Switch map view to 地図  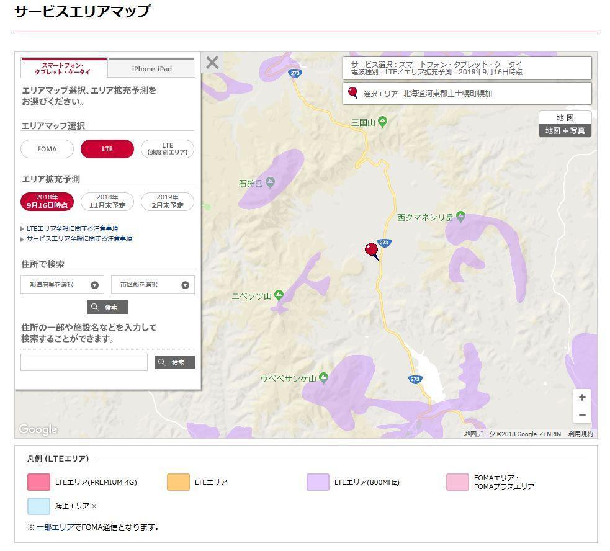tap(565, 117)
